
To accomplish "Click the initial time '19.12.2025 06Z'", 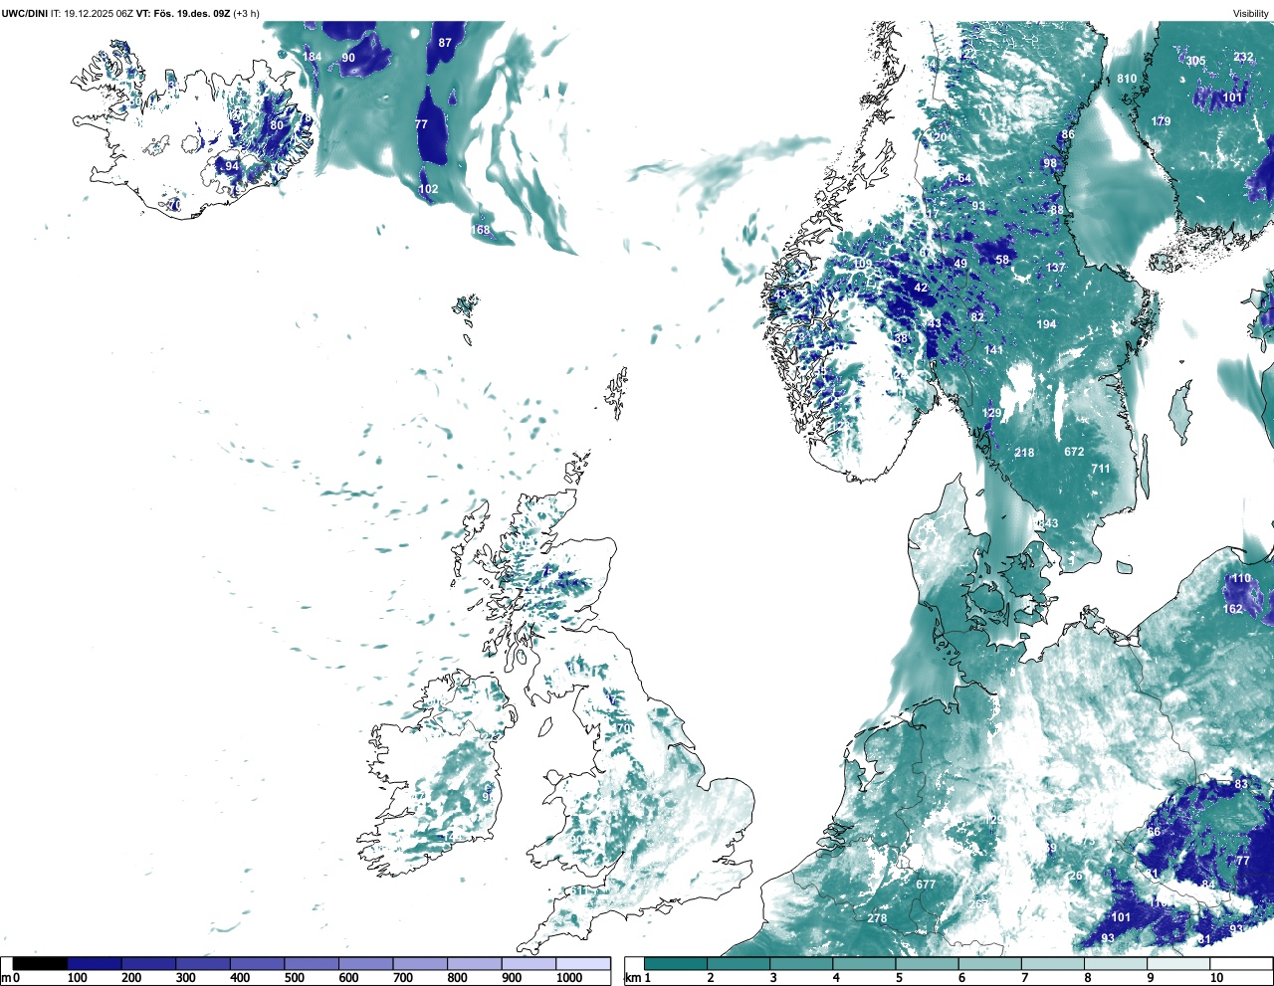I will [98, 13].
